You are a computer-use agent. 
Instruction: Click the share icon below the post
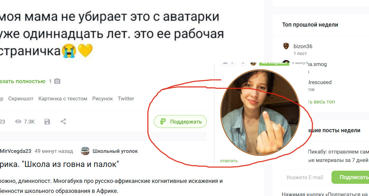click(63, 121)
